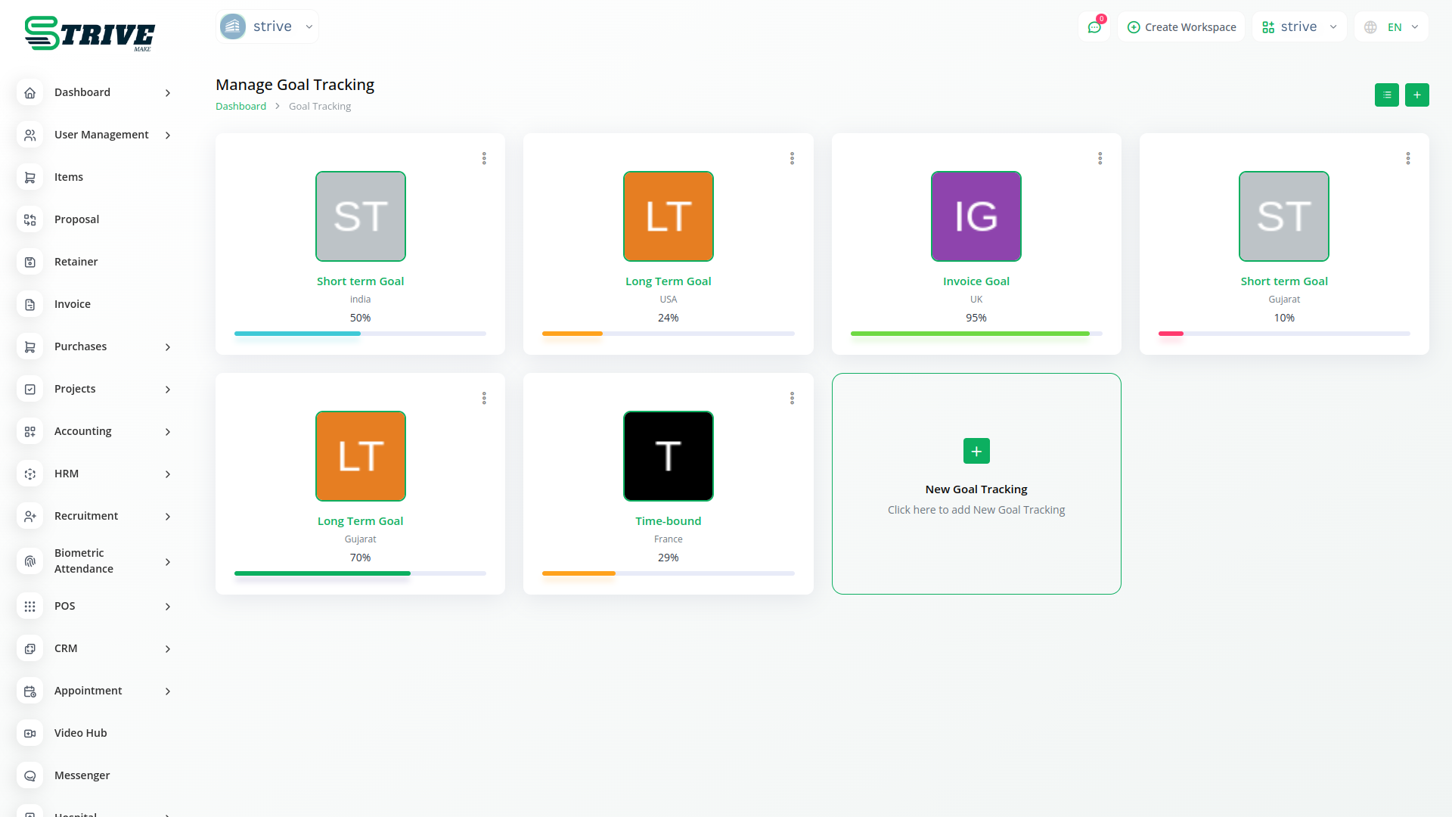Open Invoice in the sidebar

[73, 304]
